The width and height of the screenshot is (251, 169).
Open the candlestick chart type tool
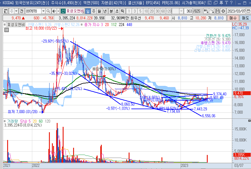click(x=206, y=11)
